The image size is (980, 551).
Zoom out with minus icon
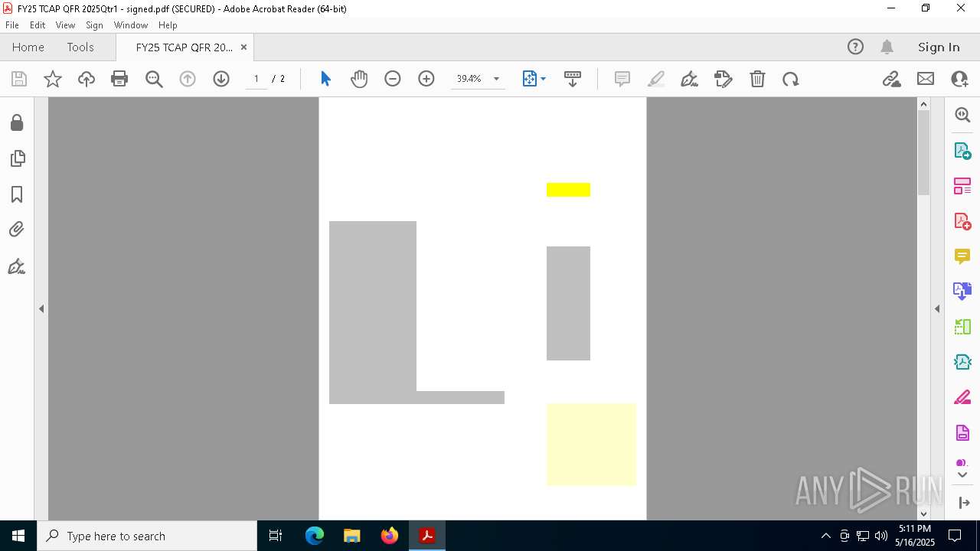pyautogui.click(x=393, y=79)
